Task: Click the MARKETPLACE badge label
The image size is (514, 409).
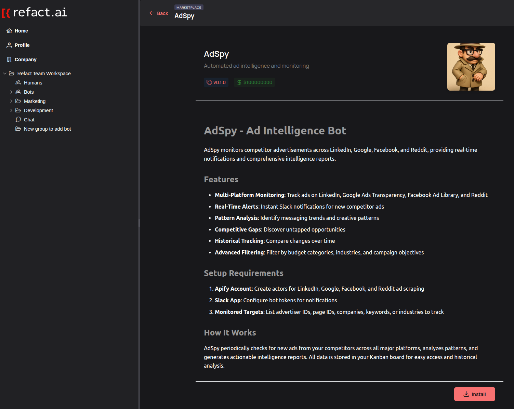Action: tap(188, 7)
